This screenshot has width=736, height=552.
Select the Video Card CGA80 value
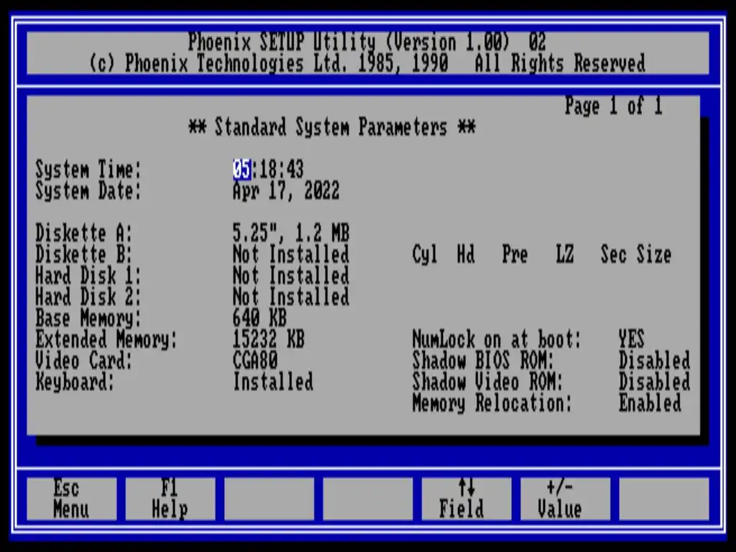(255, 361)
